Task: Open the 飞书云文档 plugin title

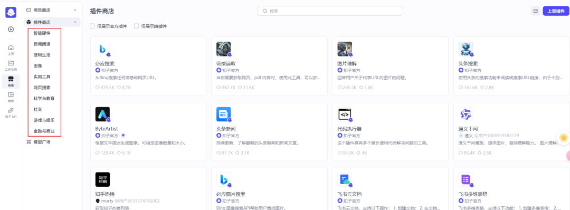Action: coord(349,194)
